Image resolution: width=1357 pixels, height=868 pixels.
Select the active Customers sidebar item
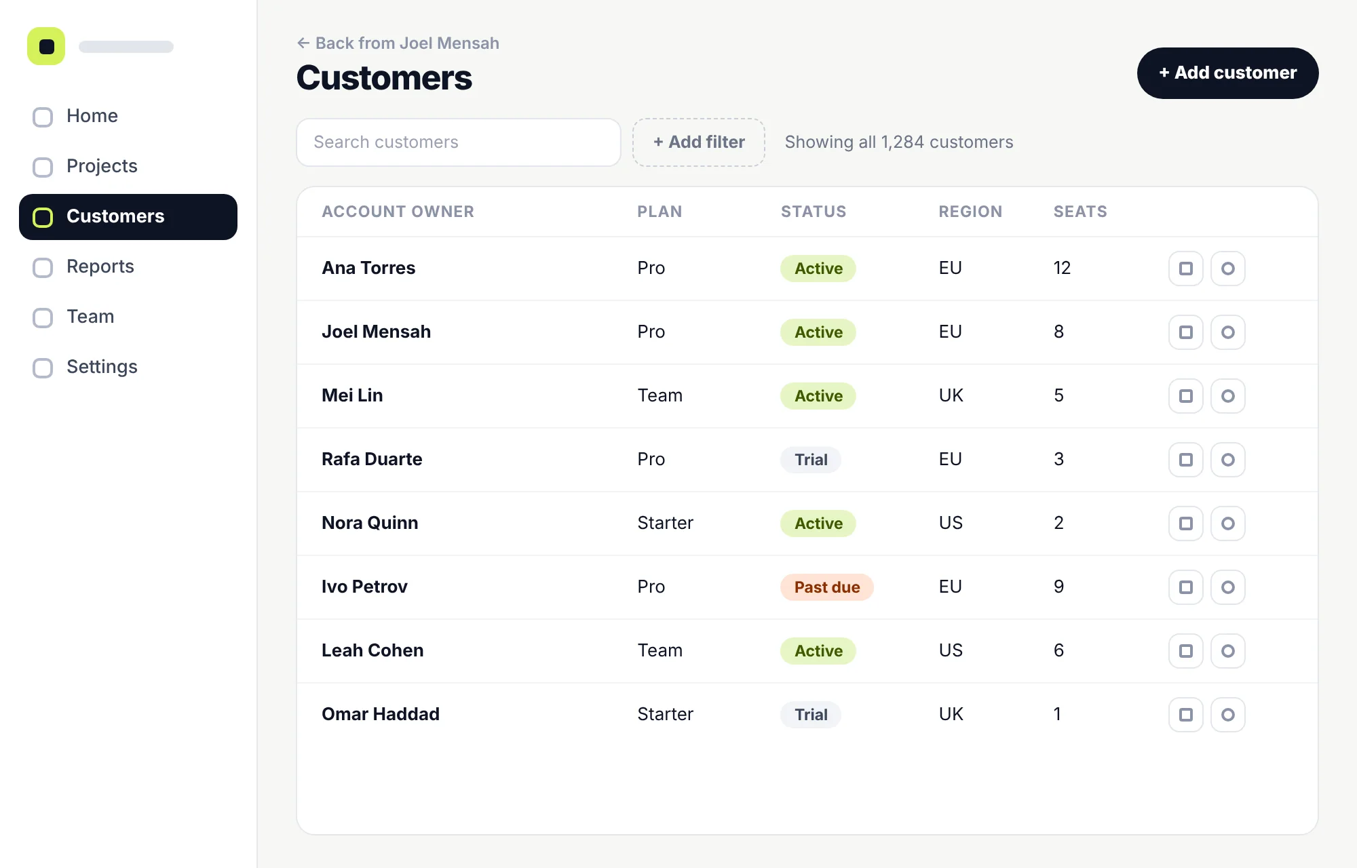[128, 217]
